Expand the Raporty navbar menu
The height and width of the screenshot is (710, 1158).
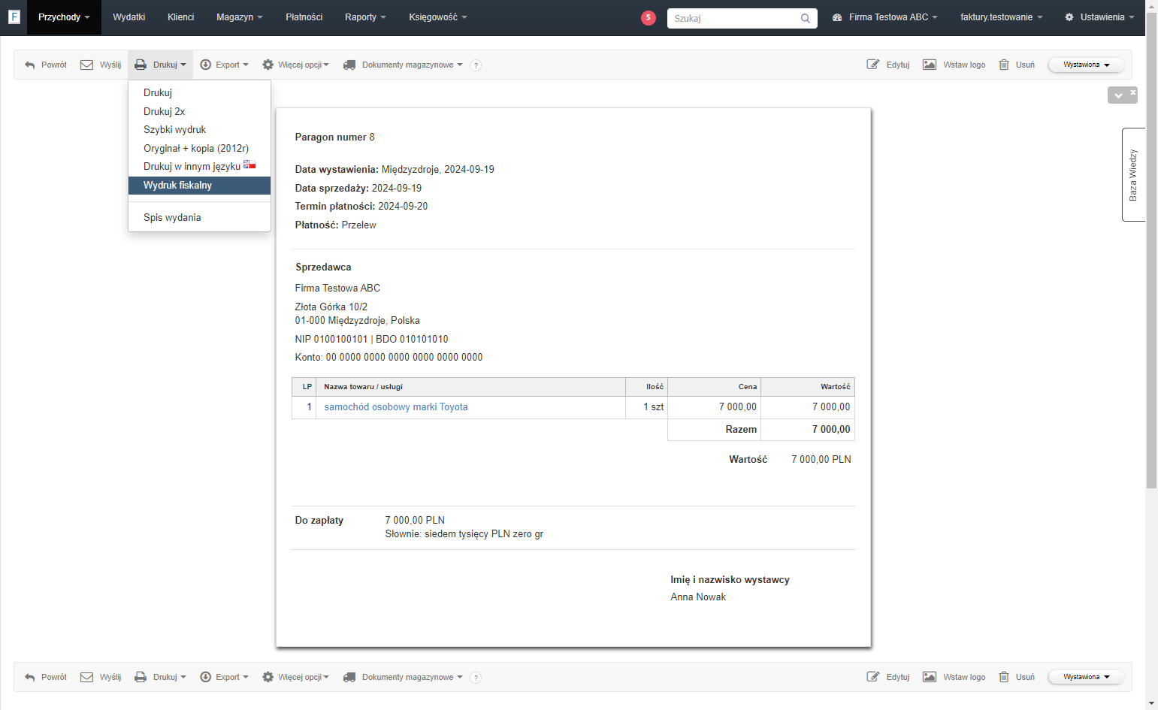[365, 17]
